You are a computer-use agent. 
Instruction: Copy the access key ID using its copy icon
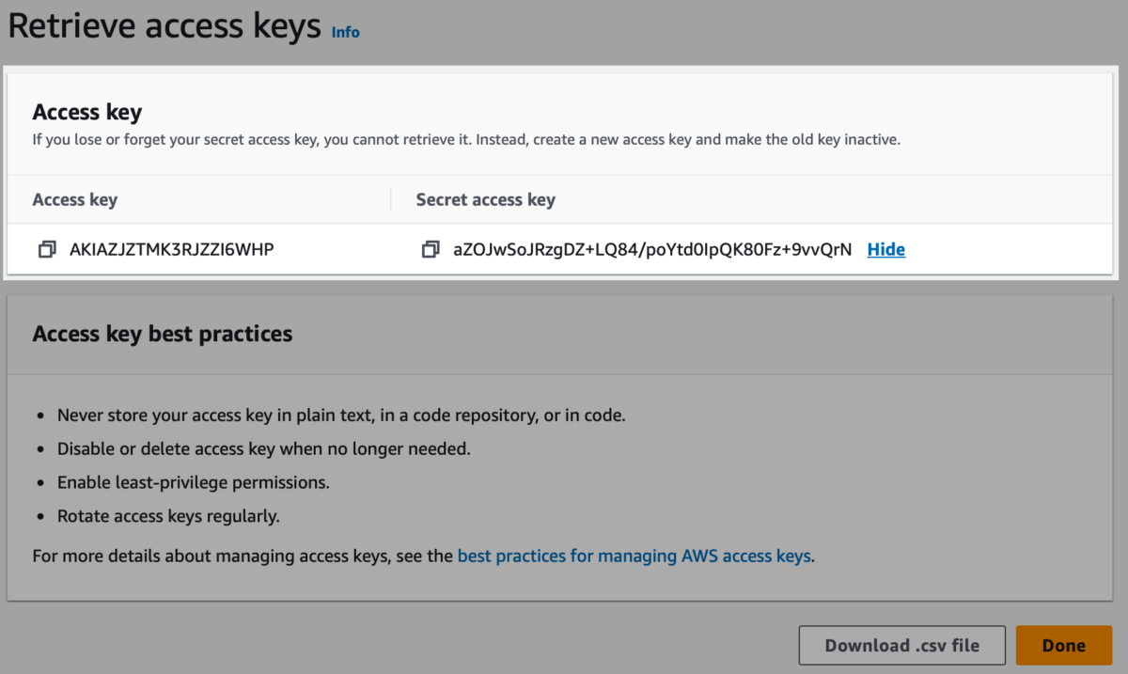click(46, 250)
